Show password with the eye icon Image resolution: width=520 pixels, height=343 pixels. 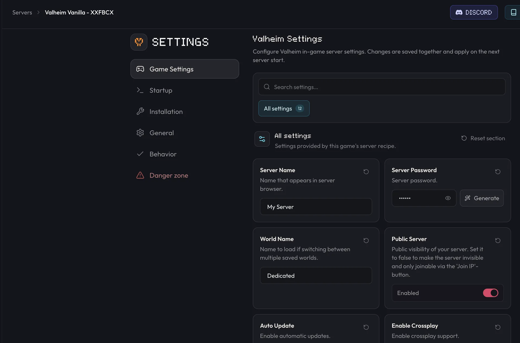[448, 198]
